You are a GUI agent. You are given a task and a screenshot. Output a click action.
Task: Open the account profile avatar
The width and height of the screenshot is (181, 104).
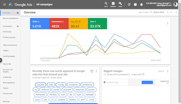point(175,5)
